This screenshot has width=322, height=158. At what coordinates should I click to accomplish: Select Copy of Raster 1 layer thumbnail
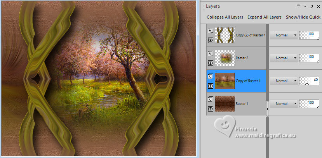coord(225,81)
